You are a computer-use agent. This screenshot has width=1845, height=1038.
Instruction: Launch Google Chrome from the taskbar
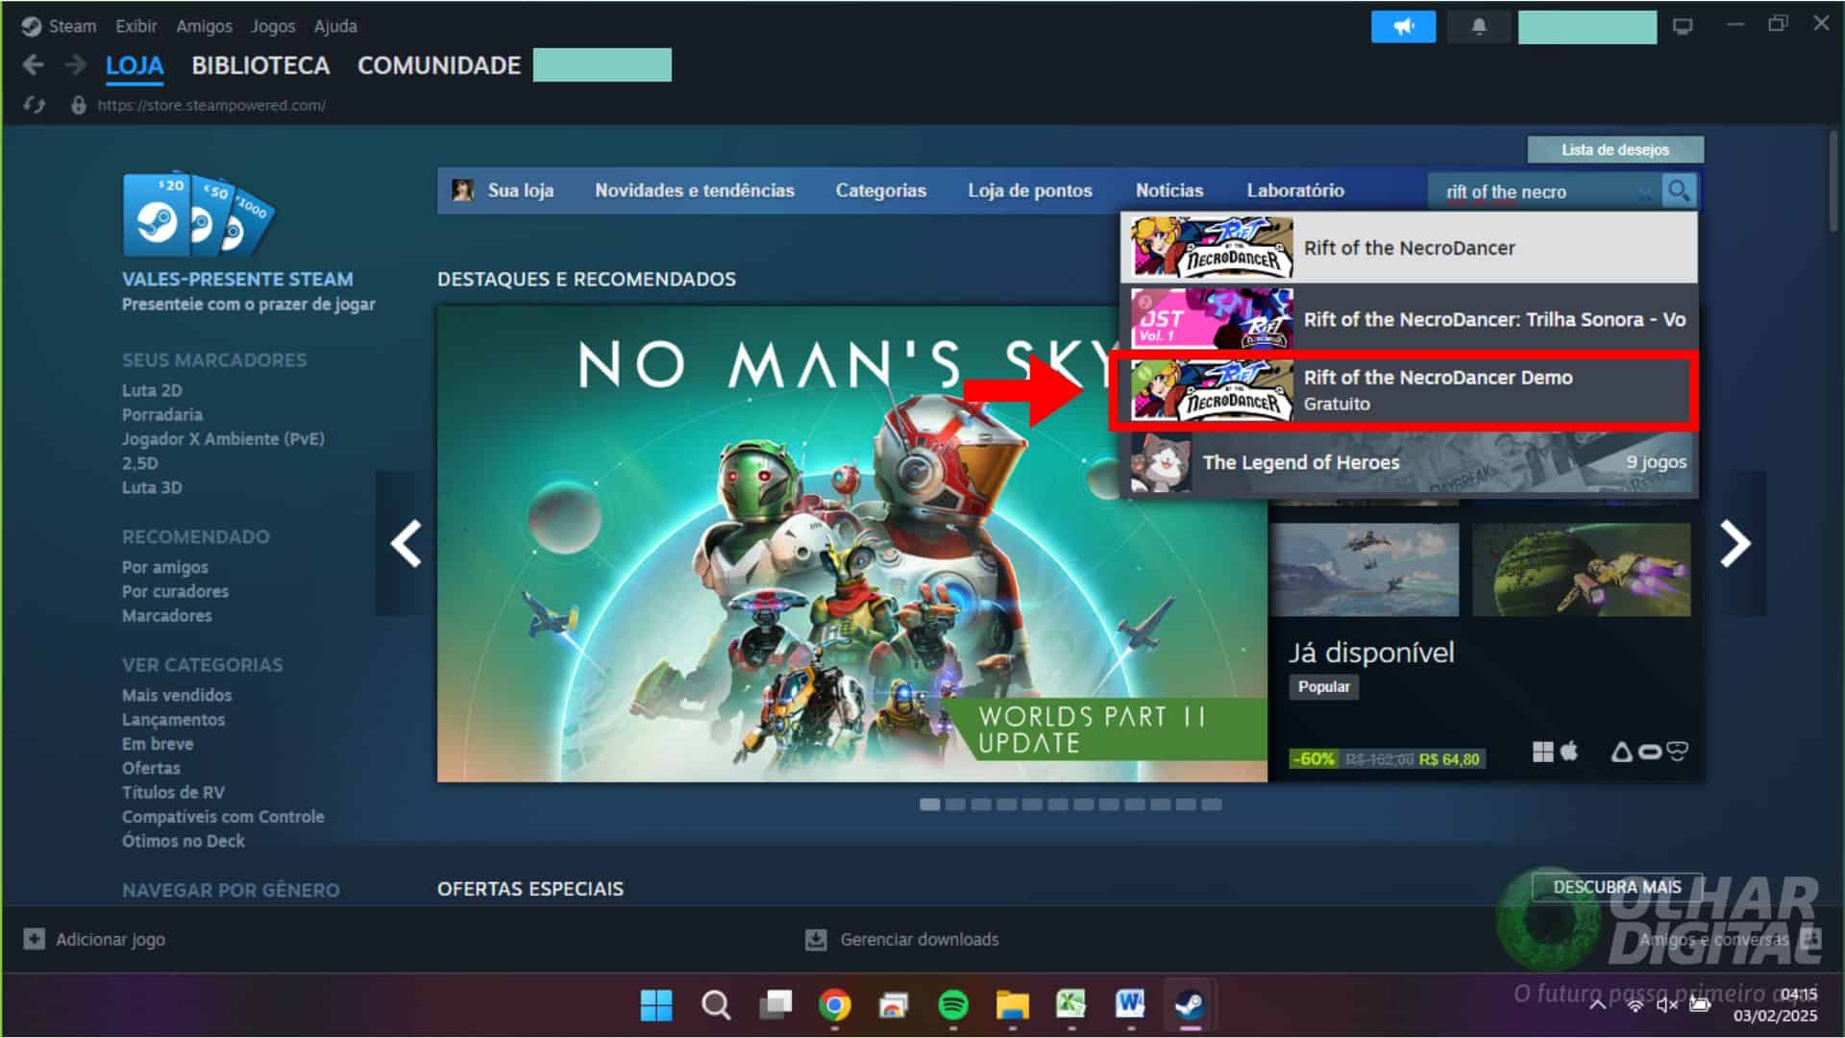835,1005
